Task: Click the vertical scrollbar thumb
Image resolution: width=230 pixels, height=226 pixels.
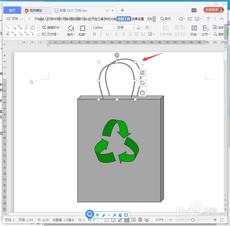Action: coord(225,56)
